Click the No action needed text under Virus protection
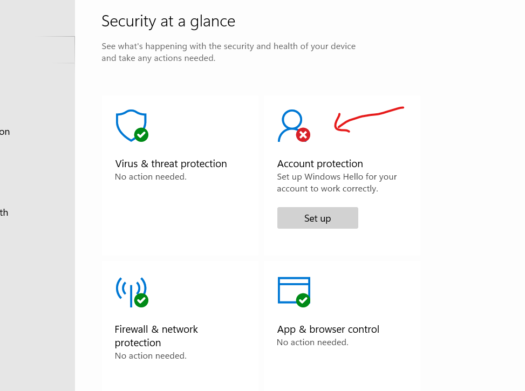The height and width of the screenshot is (391, 525). pyautogui.click(x=151, y=176)
